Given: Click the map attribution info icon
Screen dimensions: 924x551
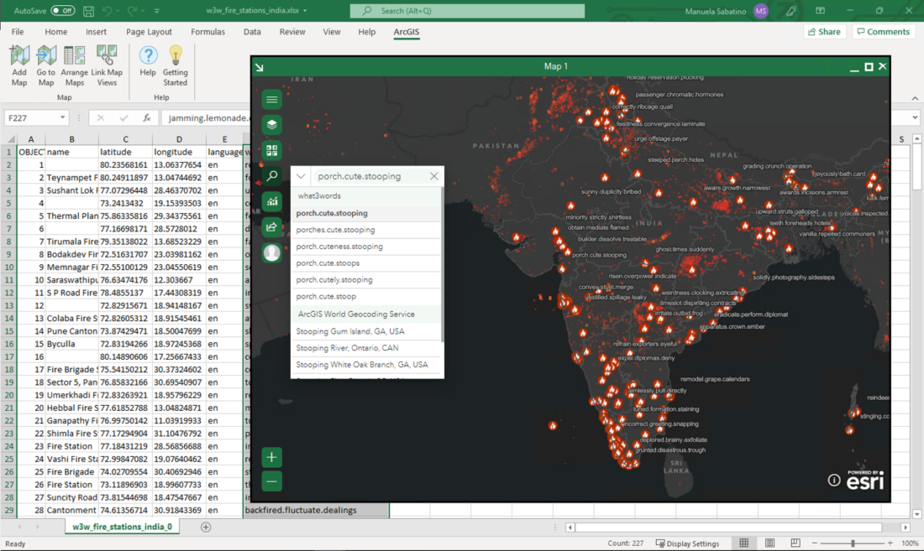Looking at the screenshot, I should [834, 481].
